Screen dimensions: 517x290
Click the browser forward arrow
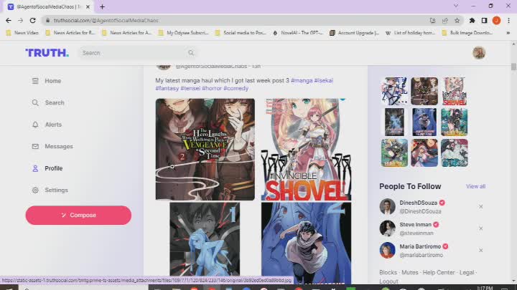(20, 20)
